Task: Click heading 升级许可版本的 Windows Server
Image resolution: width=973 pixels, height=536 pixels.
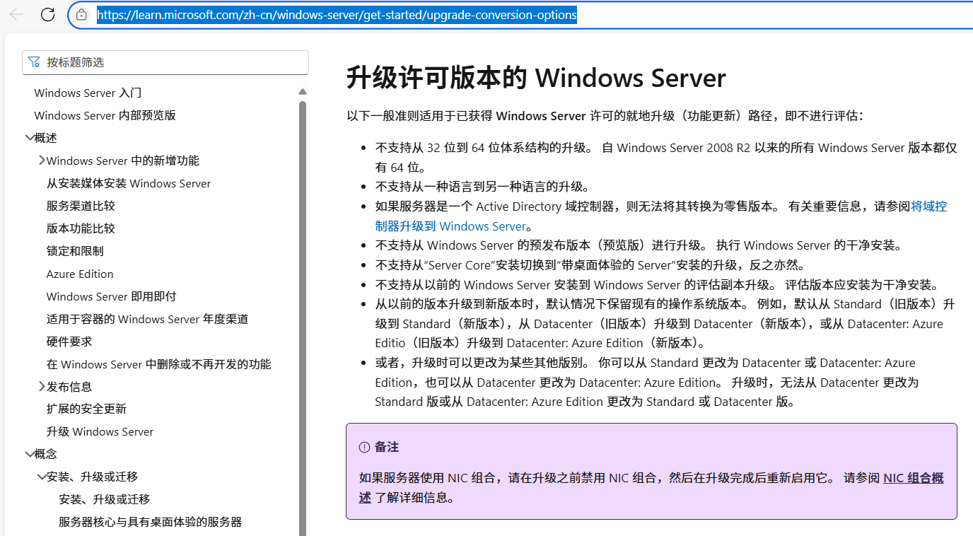Action: coord(536,78)
